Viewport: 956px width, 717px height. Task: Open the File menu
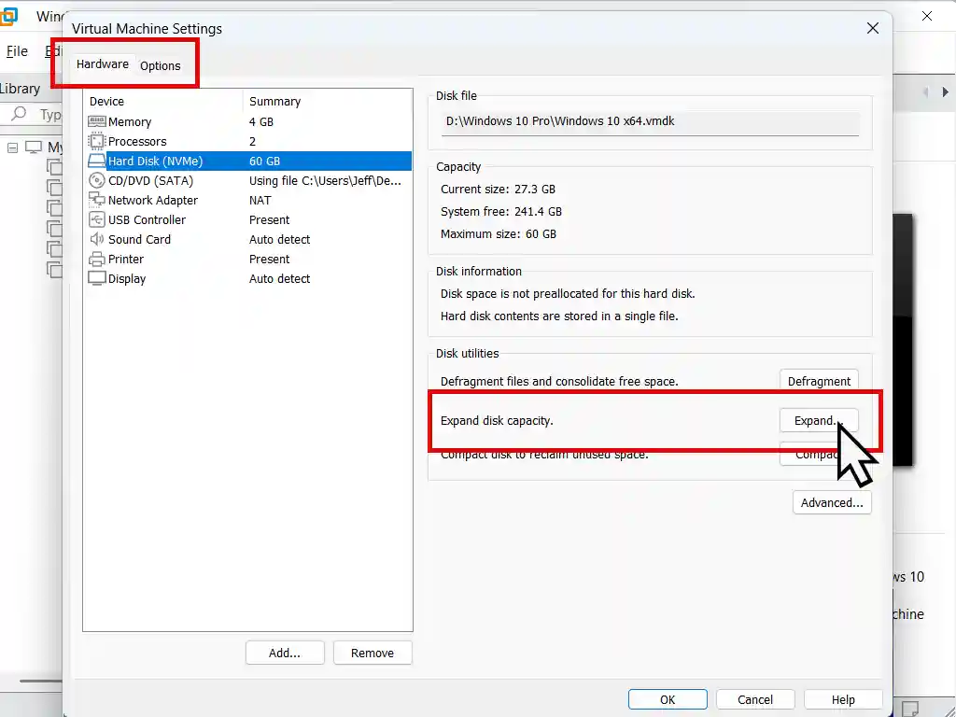tap(17, 51)
